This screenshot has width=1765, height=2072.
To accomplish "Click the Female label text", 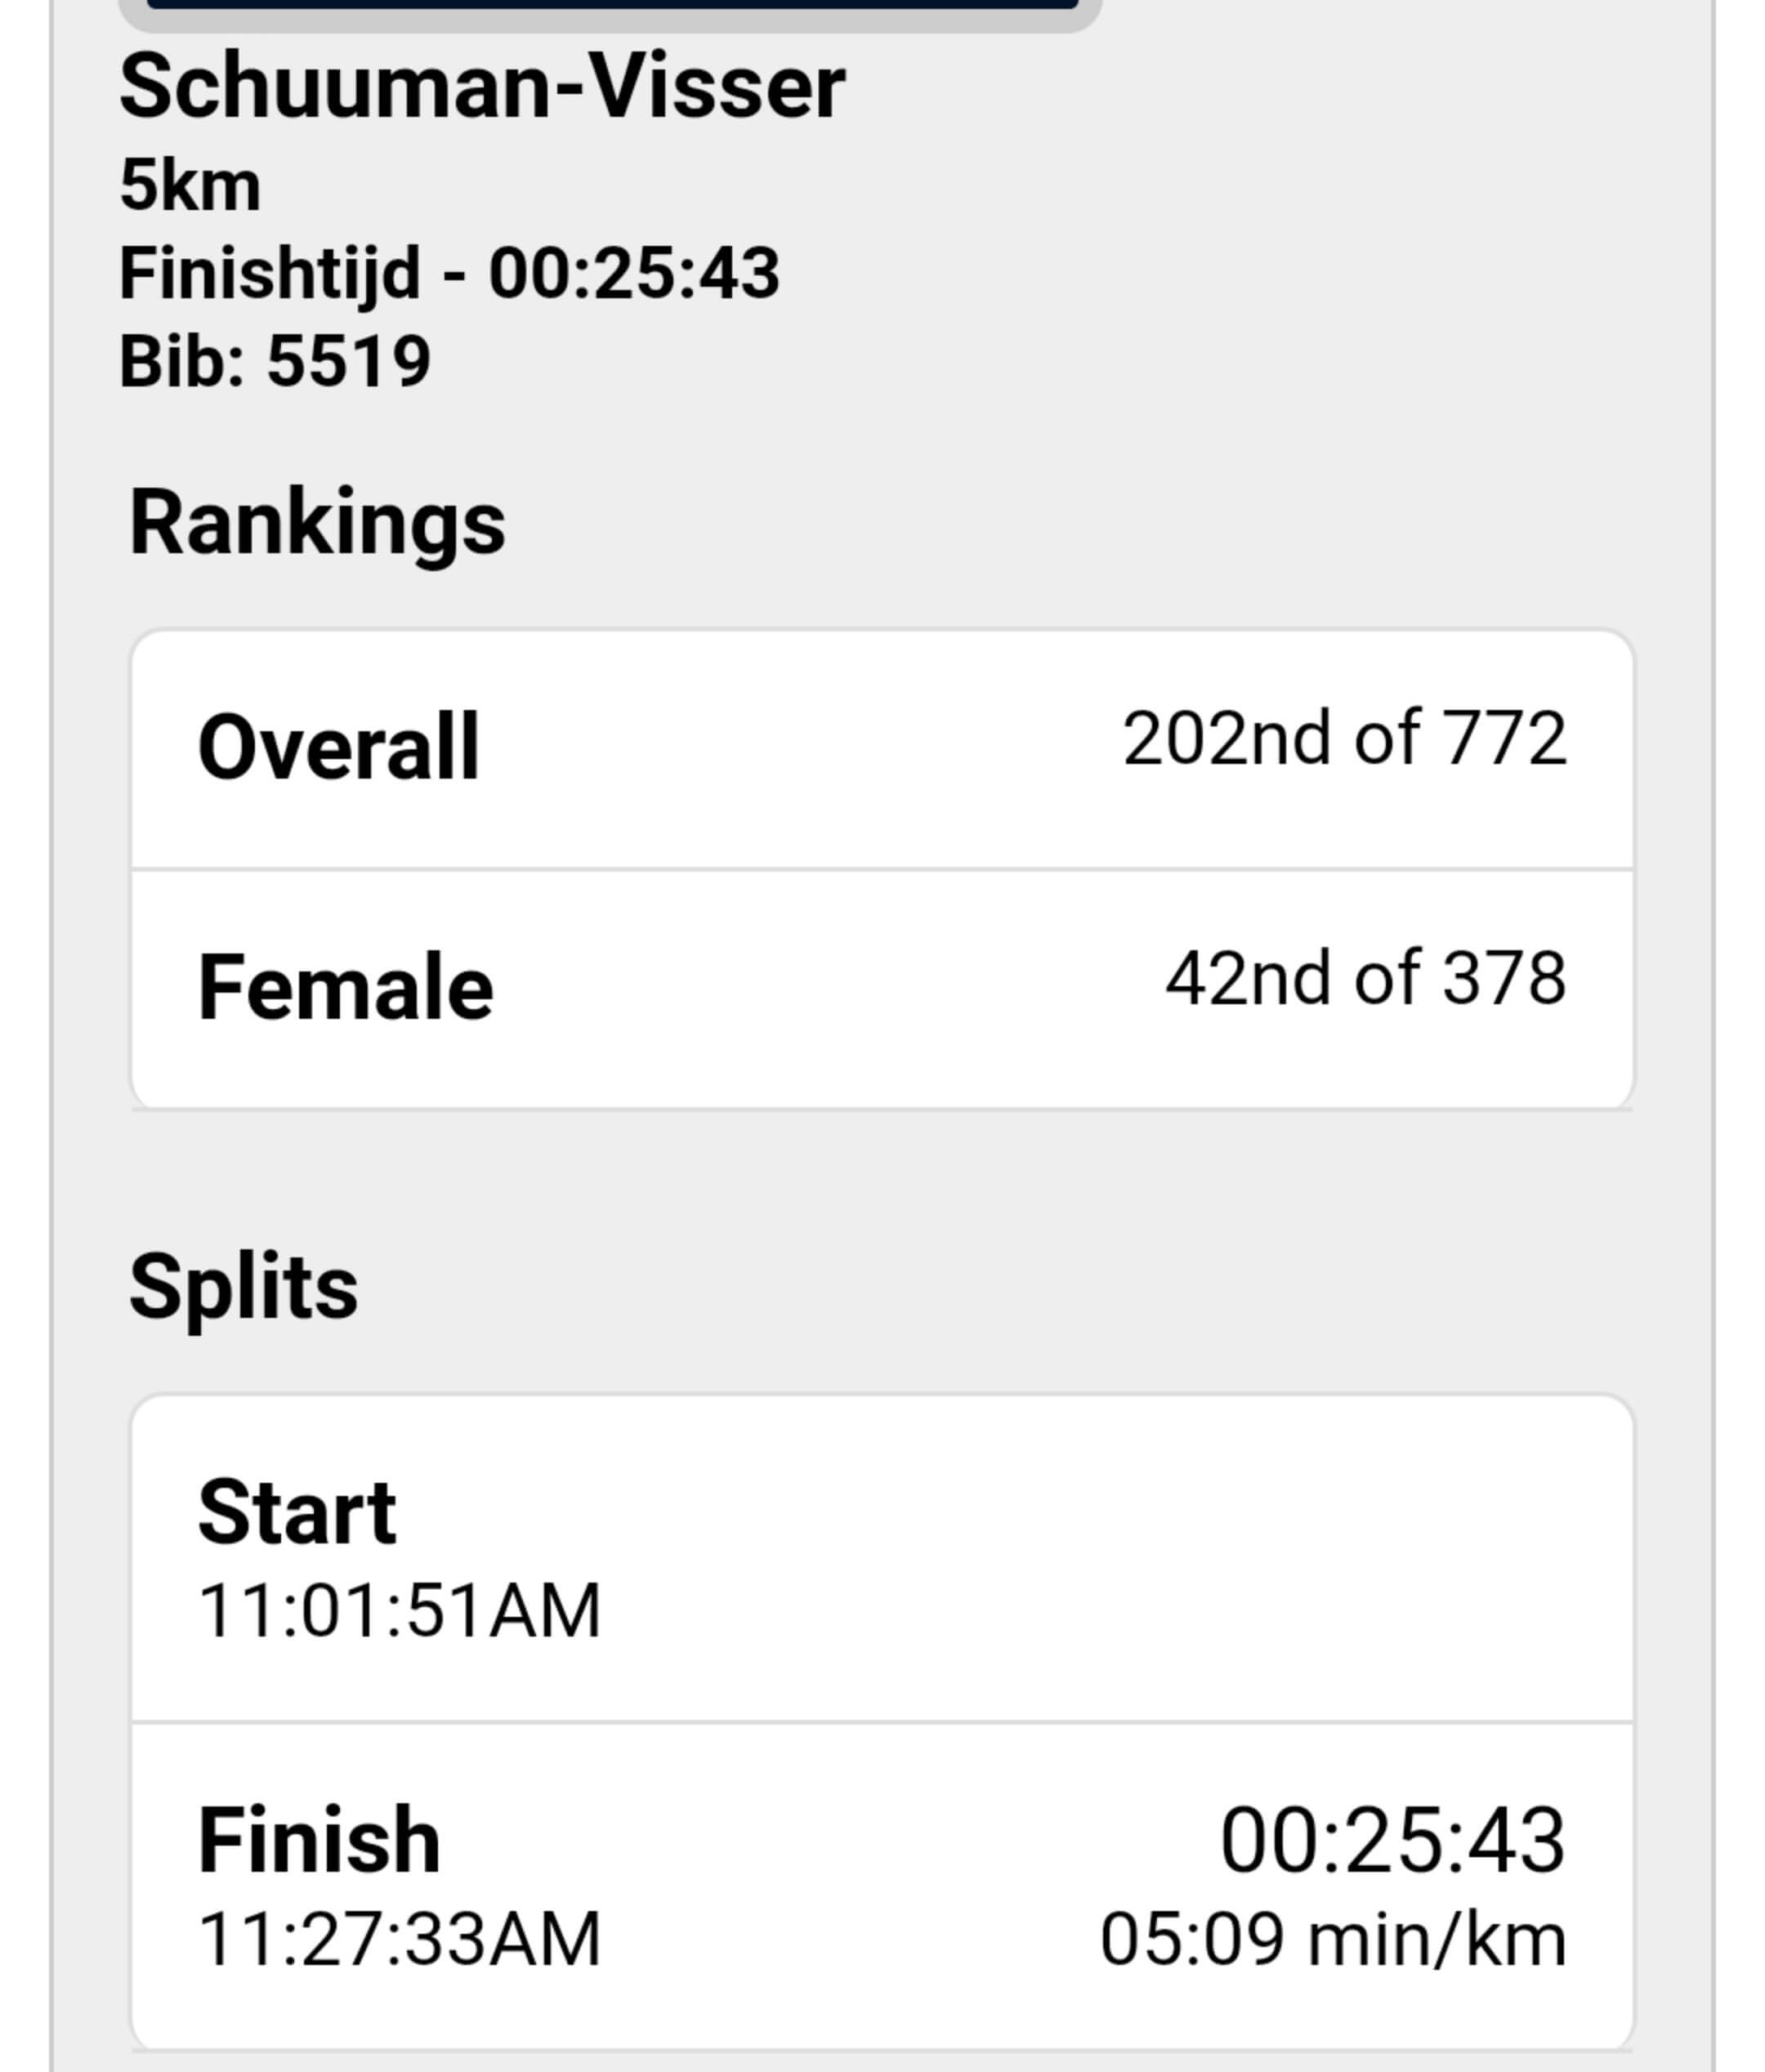I will point(345,988).
